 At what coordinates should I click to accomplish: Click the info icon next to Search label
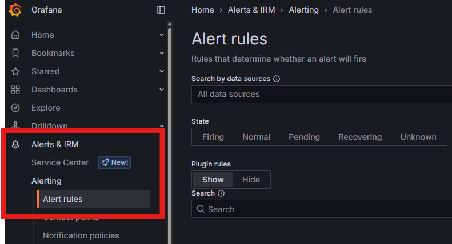tap(221, 193)
